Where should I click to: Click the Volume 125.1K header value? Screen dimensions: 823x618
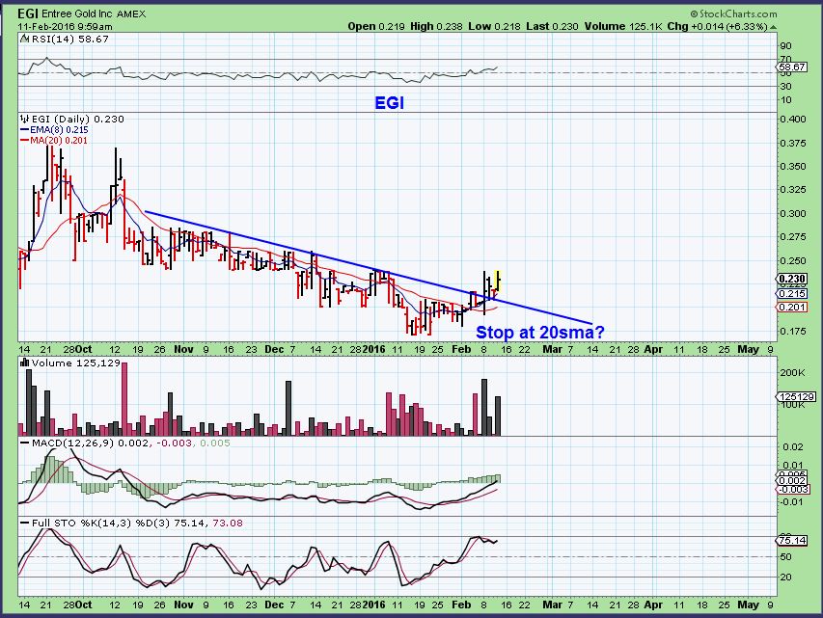click(622, 27)
